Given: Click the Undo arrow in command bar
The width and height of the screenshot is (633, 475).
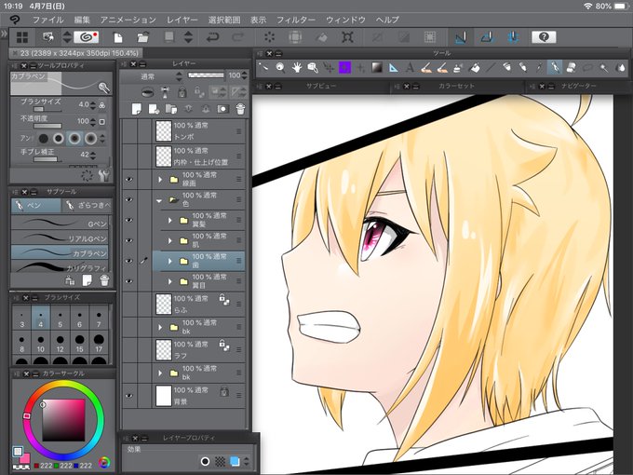Looking at the screenshot, I should click(212, 37).
